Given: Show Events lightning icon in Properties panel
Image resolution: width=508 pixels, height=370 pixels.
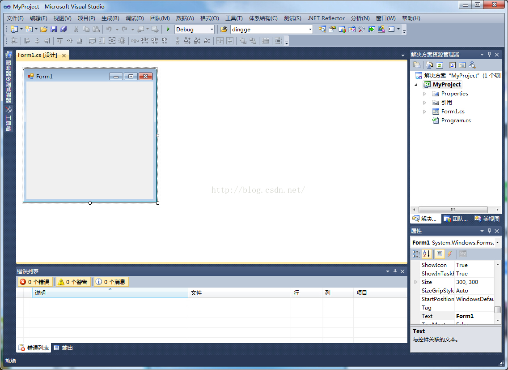Looking at the screenshot, I should (x=450, y=254).
